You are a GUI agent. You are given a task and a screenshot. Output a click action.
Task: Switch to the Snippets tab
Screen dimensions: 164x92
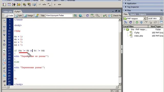pos(142,14)
